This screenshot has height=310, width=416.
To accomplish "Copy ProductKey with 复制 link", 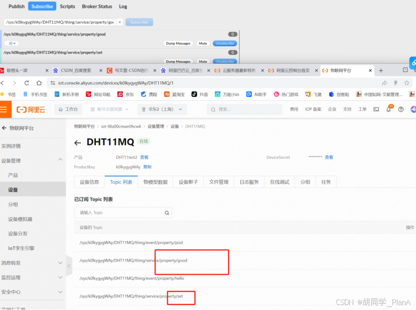I will click(x=147, y=167).
